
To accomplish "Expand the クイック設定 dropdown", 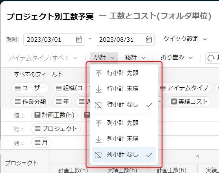I will pos(185,39).
